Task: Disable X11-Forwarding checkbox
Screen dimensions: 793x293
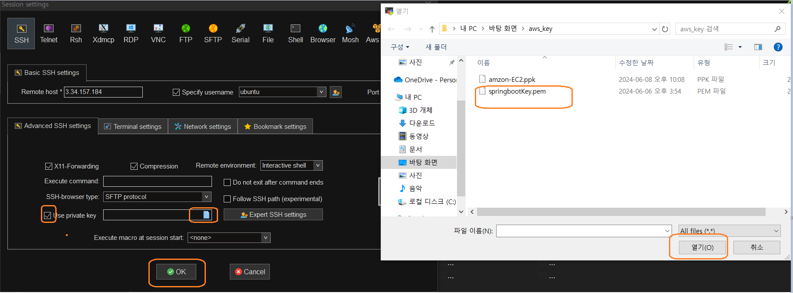Action: tap(49, 166)
